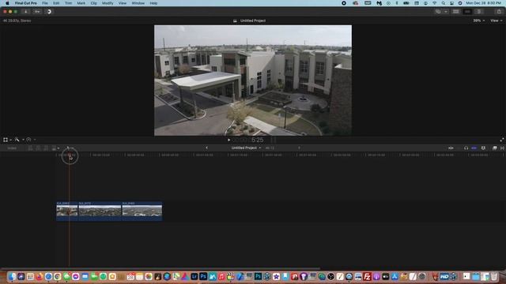This screenshot has width=506, height=284.
Task: Expand the retime dropdown arrow
Action: pyautogui.click(x=35, y=140)
